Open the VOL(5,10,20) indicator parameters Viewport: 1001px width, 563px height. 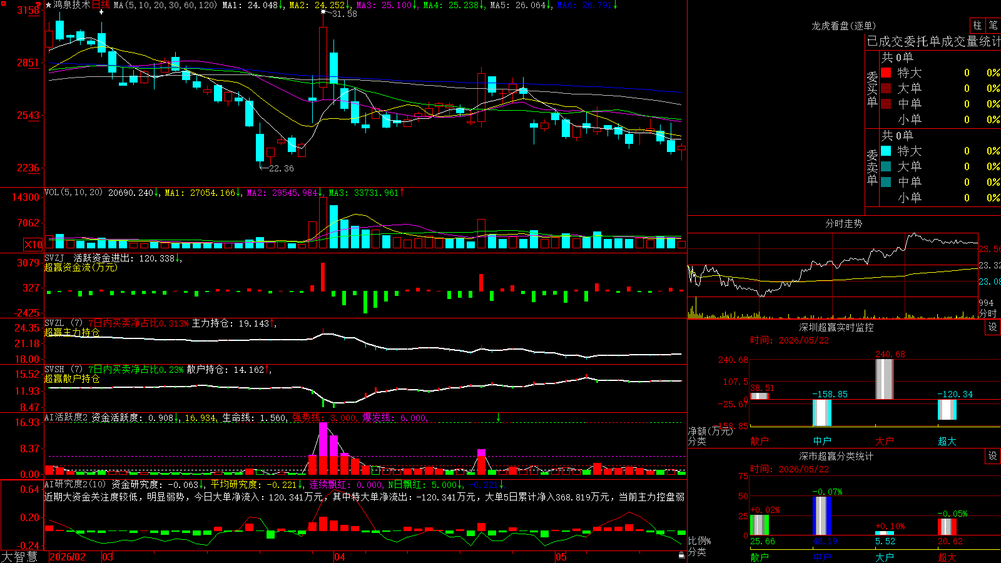pos(73,193)
